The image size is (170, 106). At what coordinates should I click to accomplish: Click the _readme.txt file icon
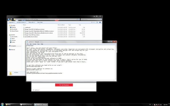24,28
